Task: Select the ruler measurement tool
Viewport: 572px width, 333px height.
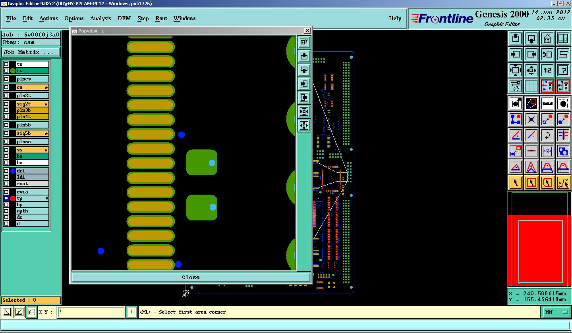Action: [547, 103]
